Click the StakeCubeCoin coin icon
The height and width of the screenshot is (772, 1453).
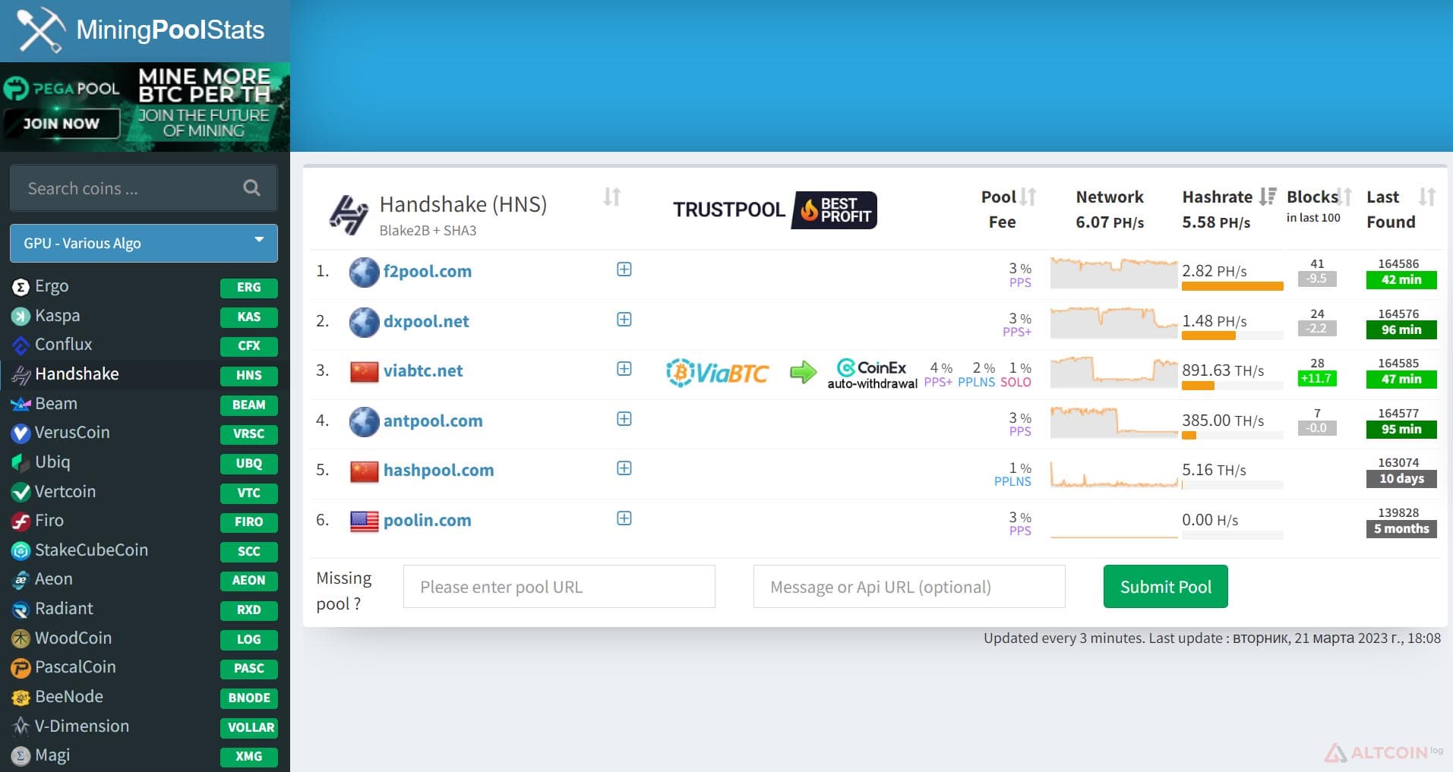[21, 551]
